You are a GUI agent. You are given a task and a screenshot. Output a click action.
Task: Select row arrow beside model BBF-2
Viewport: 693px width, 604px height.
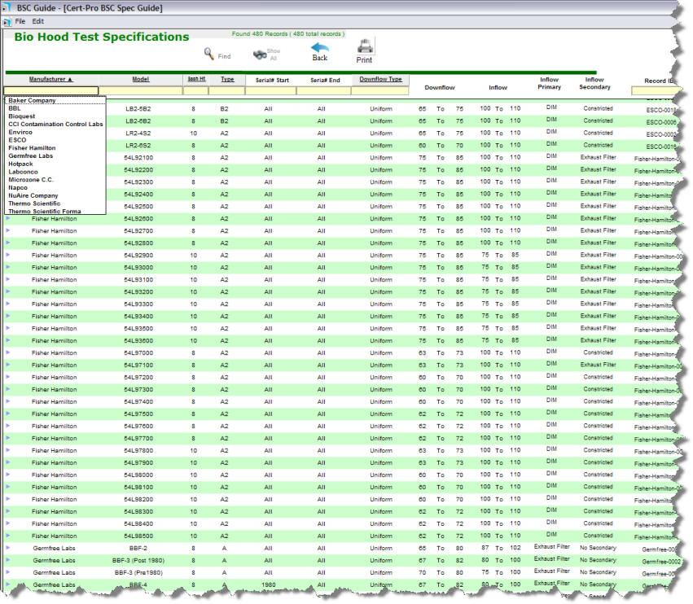coord(8,548)
